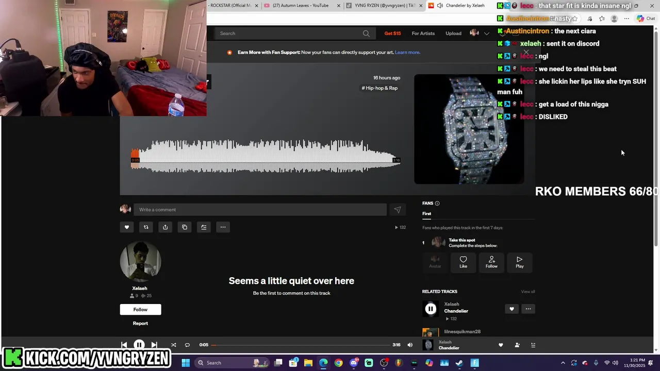Mute the volume speaker in player bar
The height and width of the screenshot is (371, 660).
[410, 345]
